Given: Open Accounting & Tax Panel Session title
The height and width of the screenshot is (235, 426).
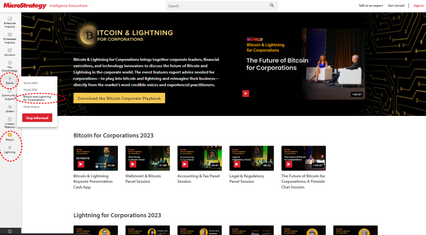Looking at the screenshot, I should tap(198, 179).
